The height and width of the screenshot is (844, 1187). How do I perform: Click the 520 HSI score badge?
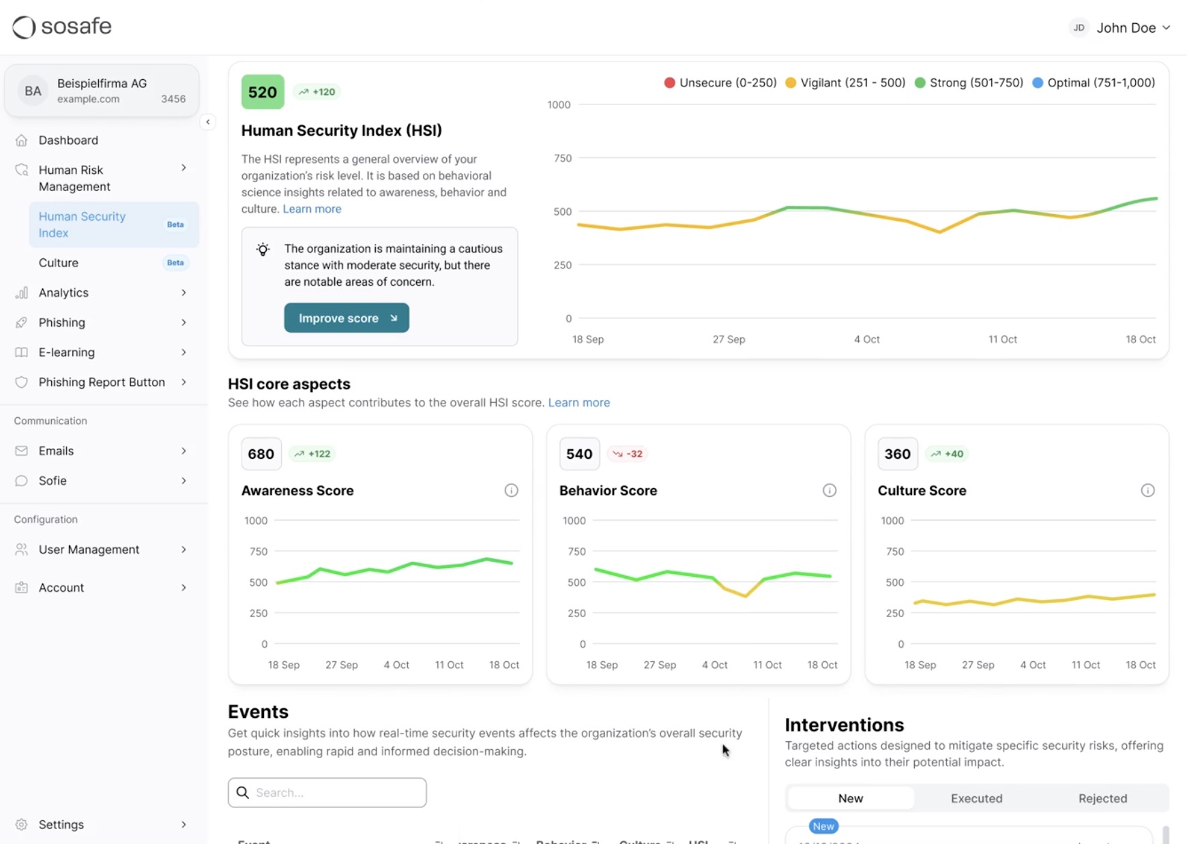tap(263, 92)
